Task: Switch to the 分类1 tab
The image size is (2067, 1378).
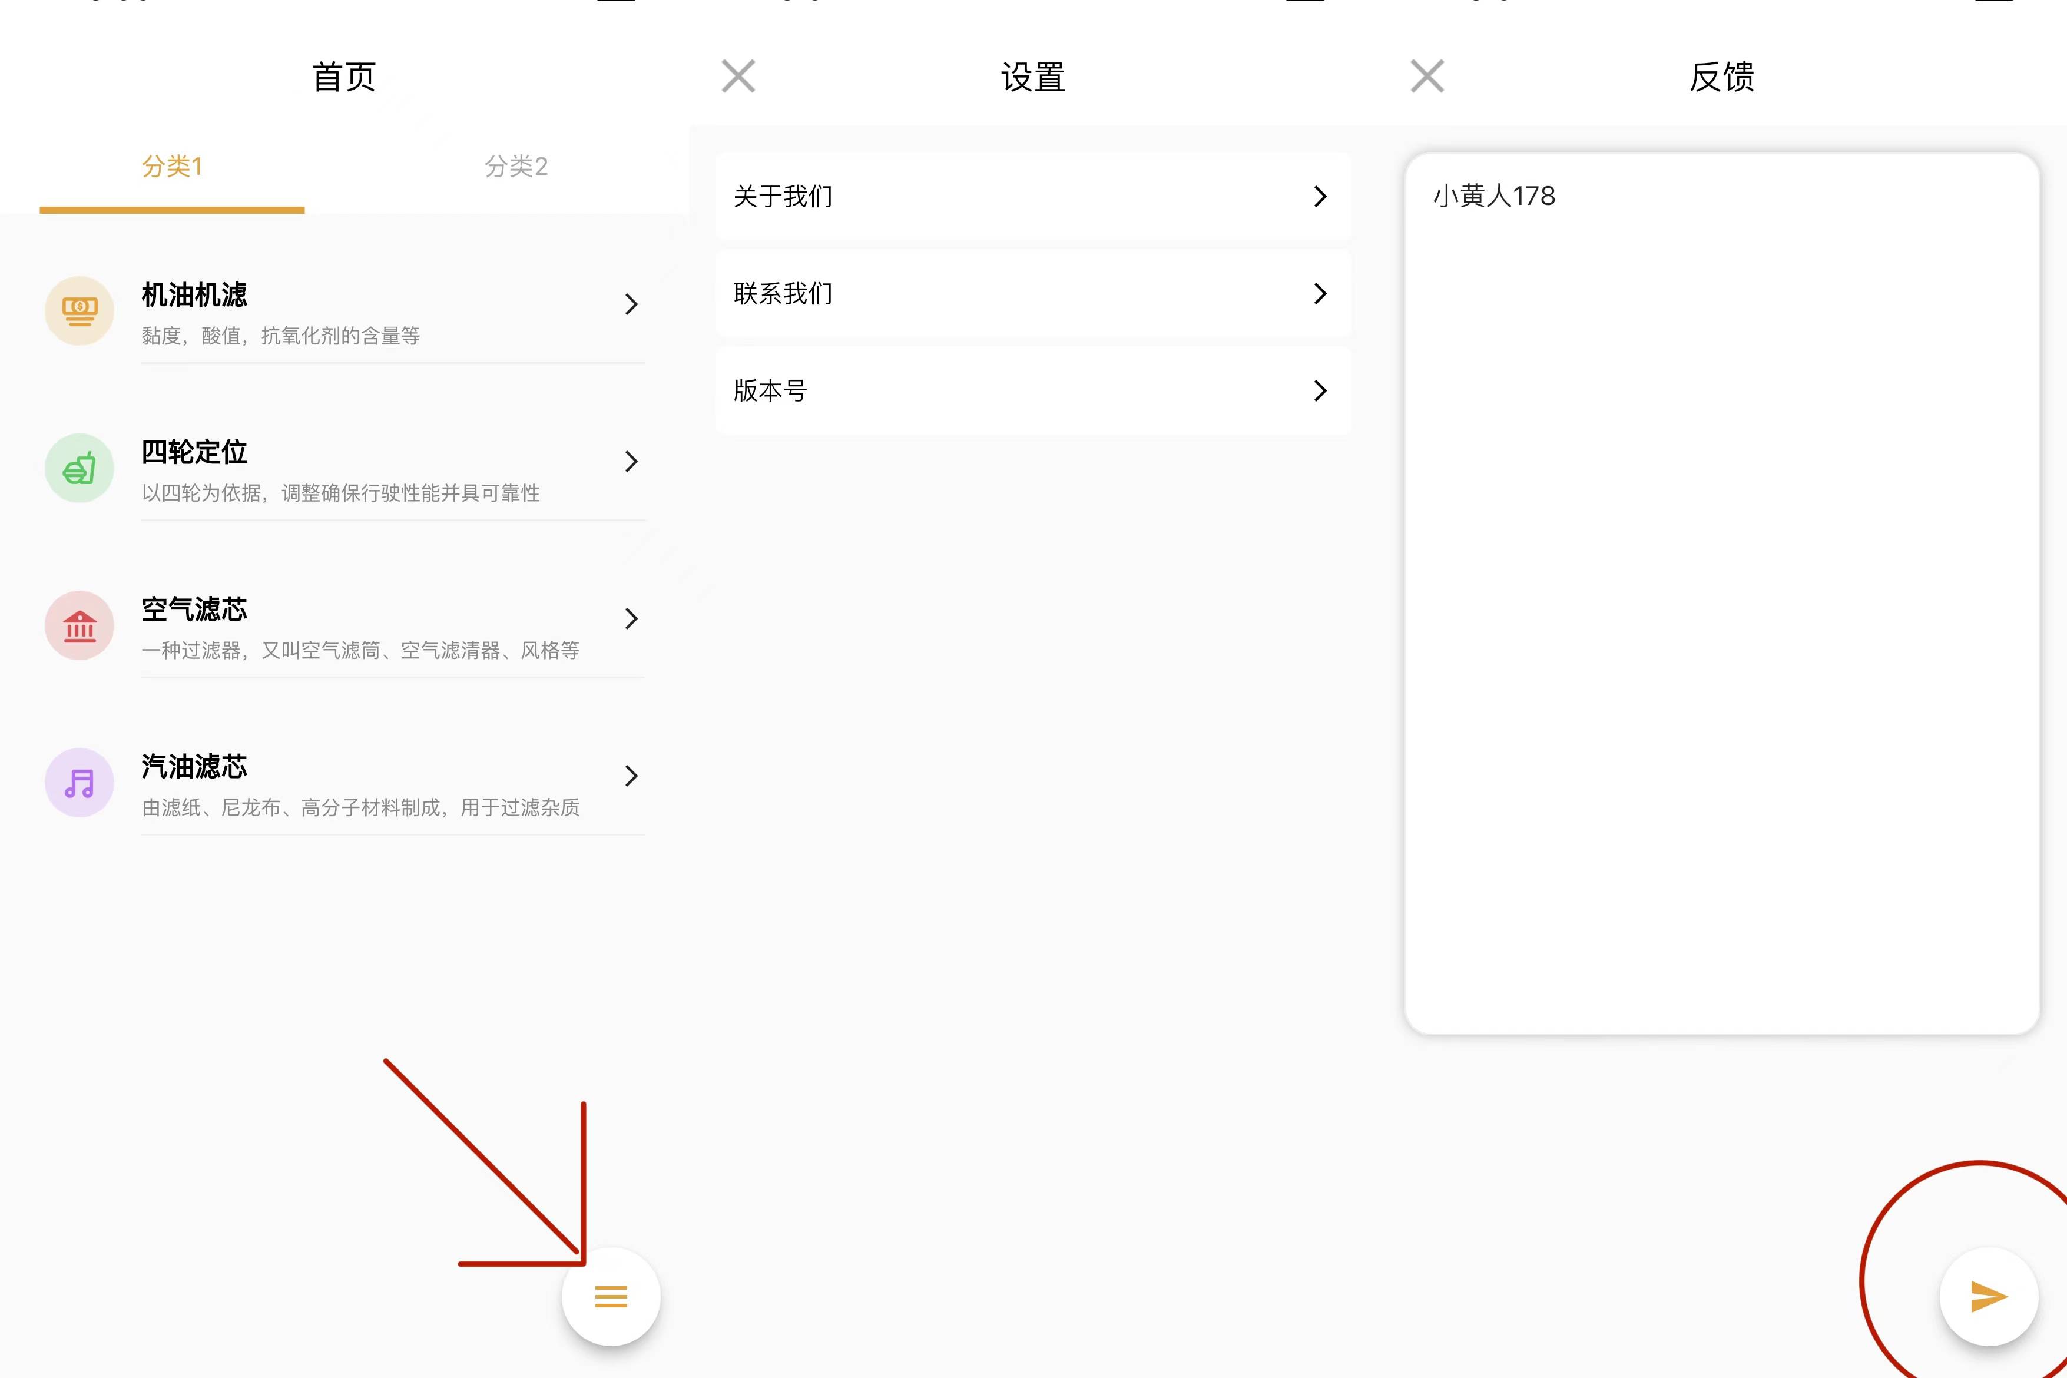Action: pyautogui.click(x=172, y=167)
